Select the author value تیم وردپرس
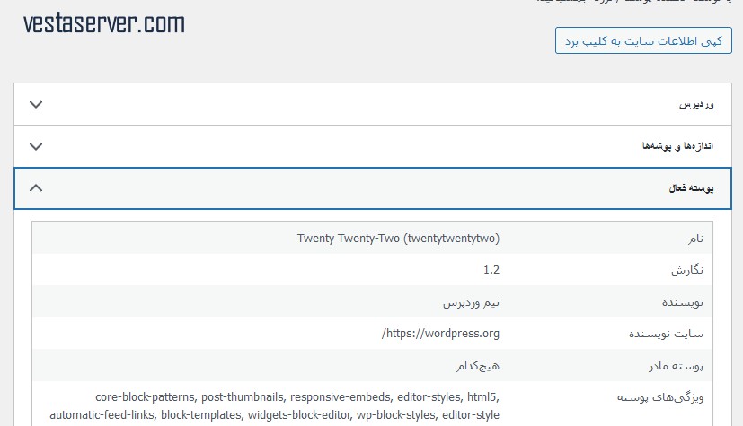 471,302
